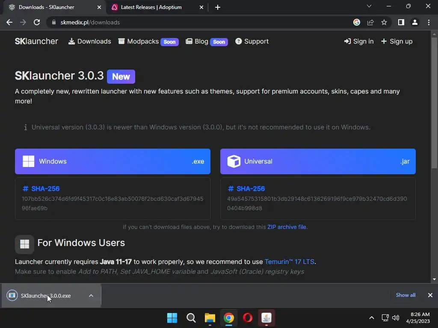The height and width of the screenshot is (328, 438).
Task: Open Chrome's three-dot menu
Action: point(429,22)
